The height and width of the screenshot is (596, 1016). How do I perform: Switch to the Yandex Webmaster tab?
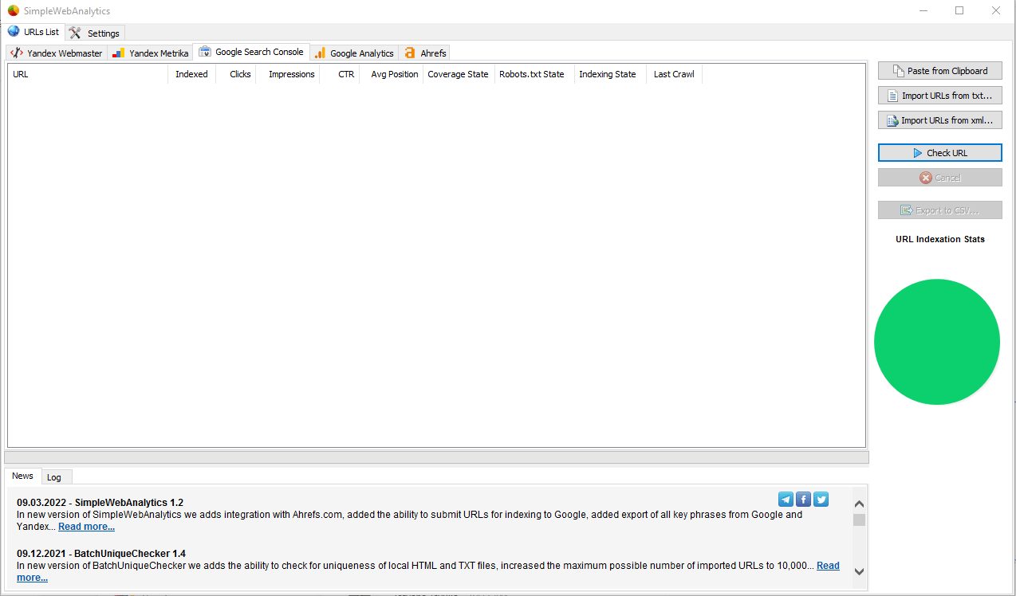click(57, 53)
